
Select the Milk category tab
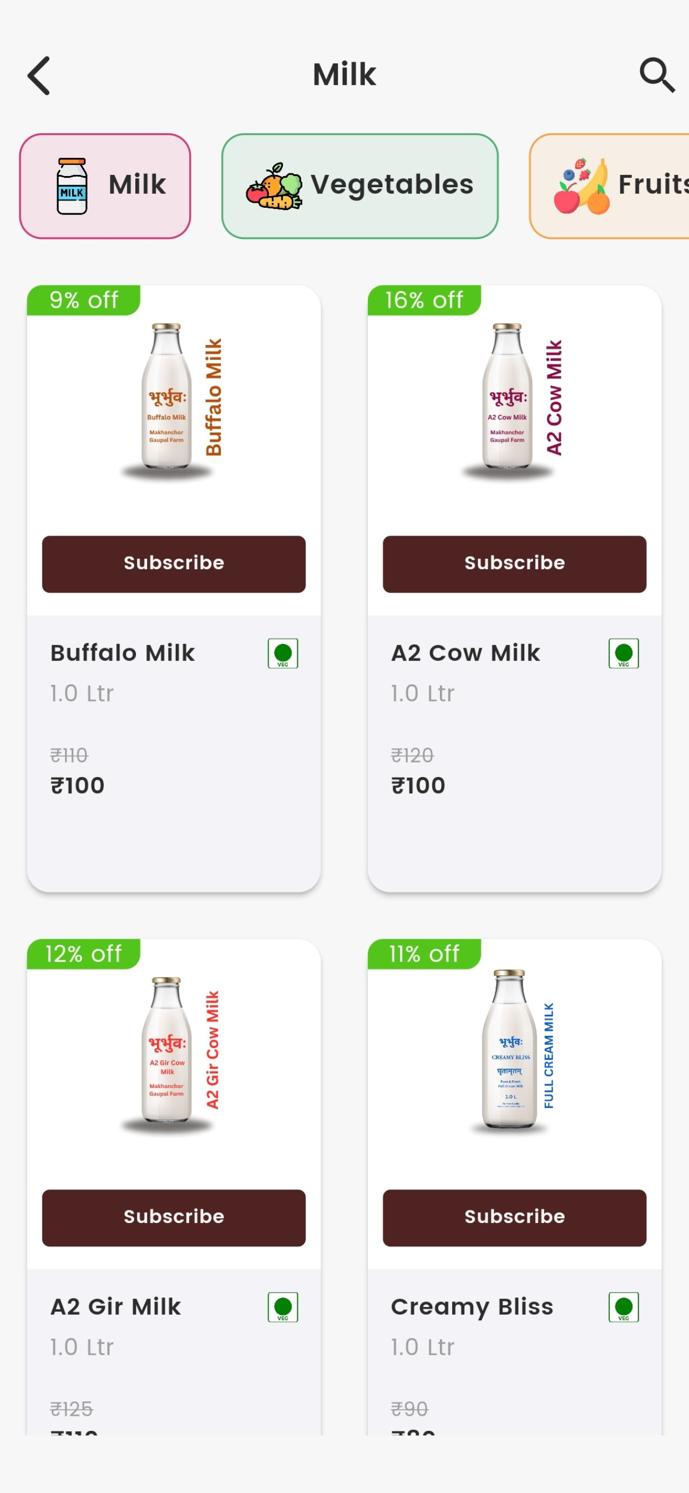pos(105,186)
